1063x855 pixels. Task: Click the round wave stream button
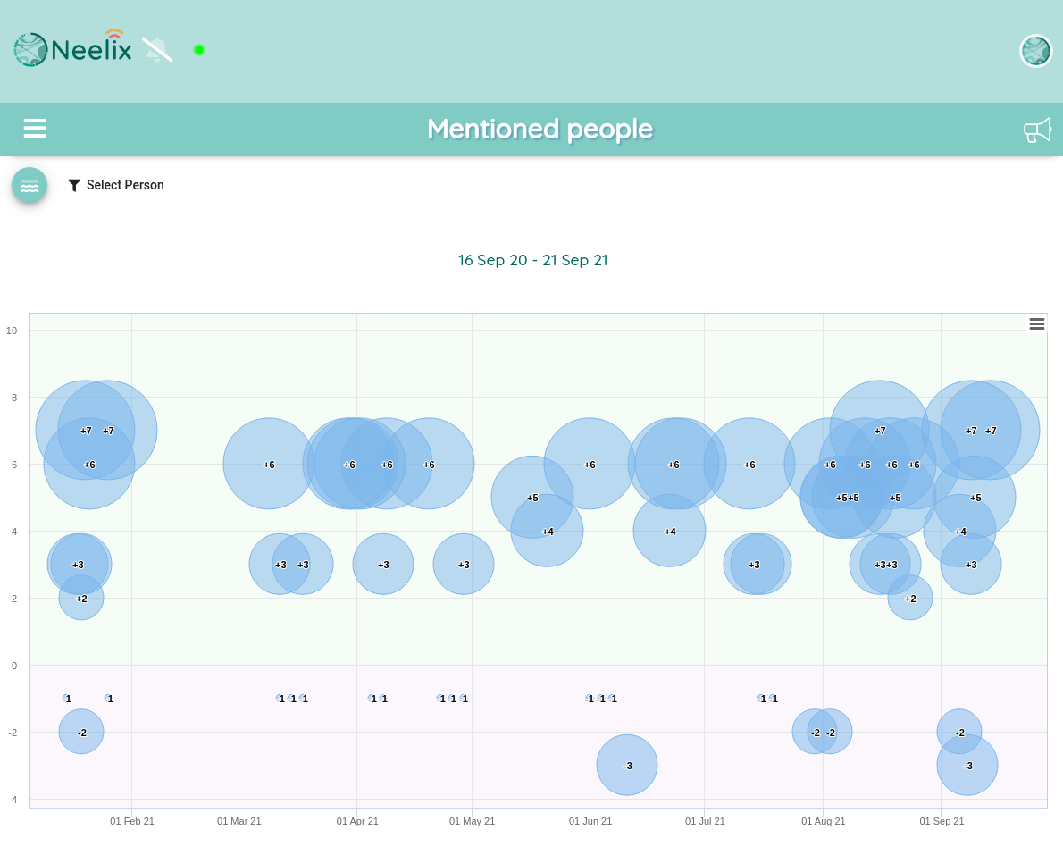coord(29,186)
